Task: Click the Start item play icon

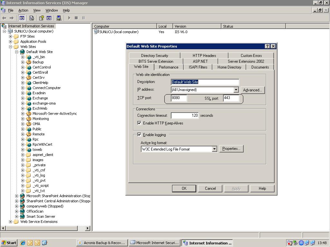Action: (x=69, y=18)
